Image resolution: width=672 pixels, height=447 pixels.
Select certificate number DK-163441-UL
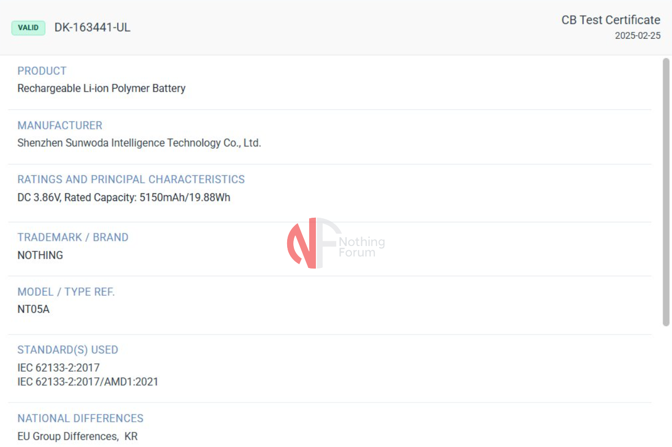tap(93, 28)
